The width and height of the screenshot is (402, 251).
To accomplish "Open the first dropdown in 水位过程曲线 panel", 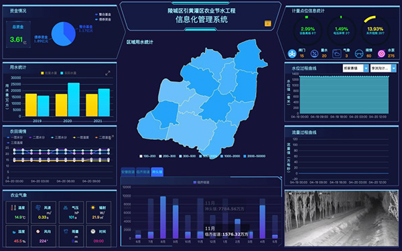I will click(x=356, y=68).
